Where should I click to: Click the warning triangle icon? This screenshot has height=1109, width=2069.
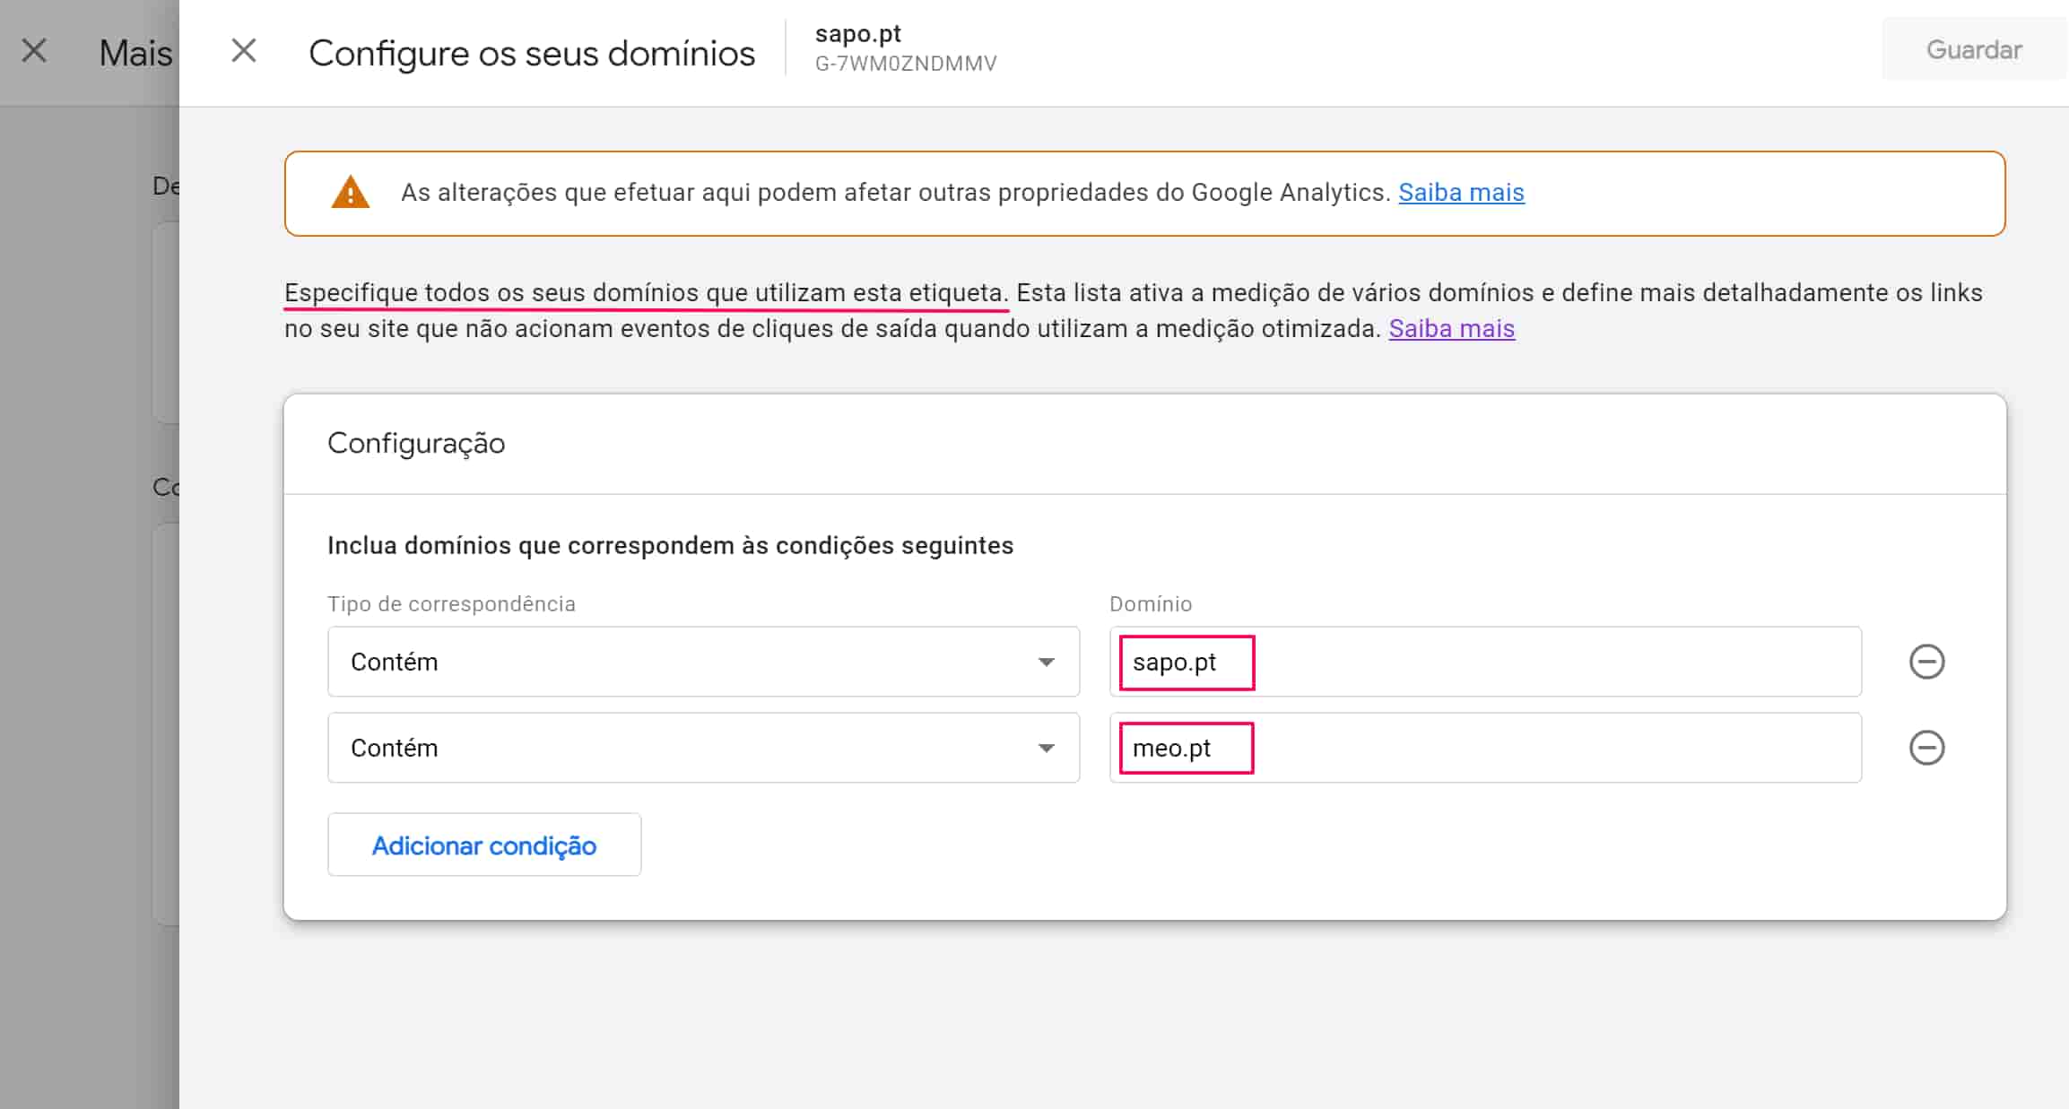[x=350, y=193]
